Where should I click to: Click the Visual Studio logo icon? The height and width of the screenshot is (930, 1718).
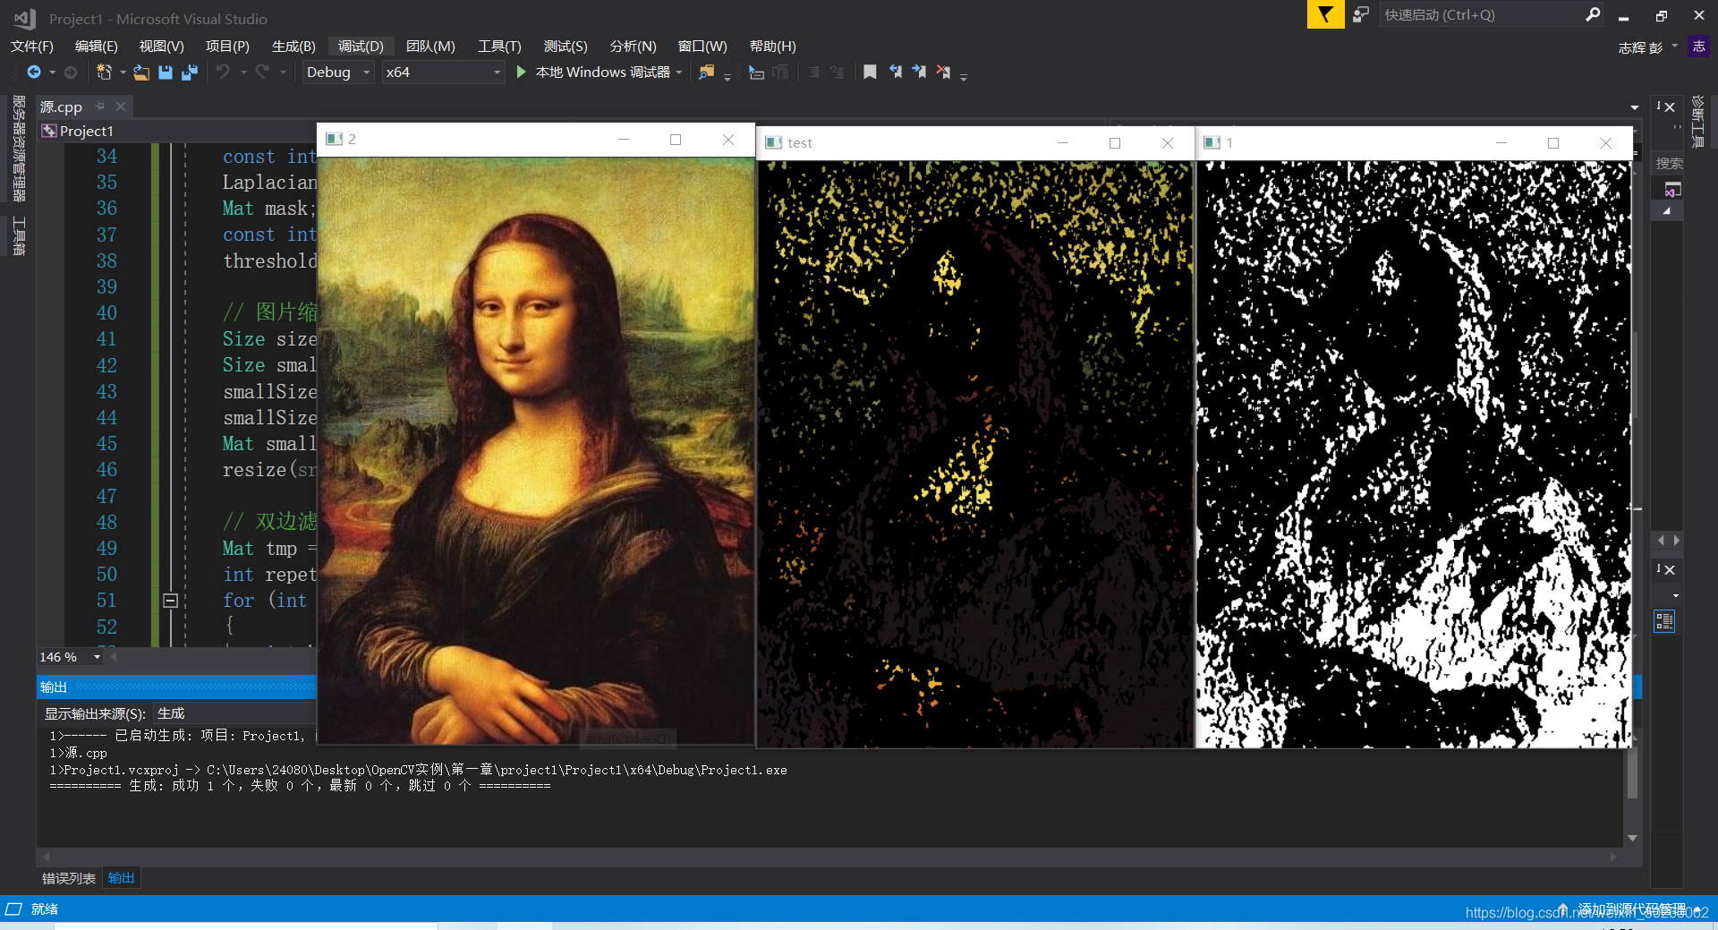24,18
